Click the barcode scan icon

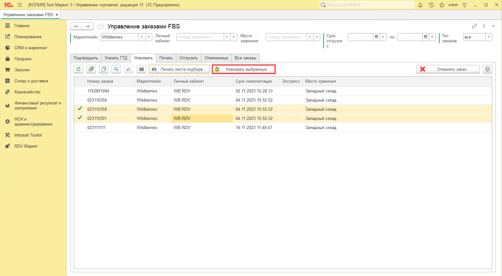click(x=142, y=69)
